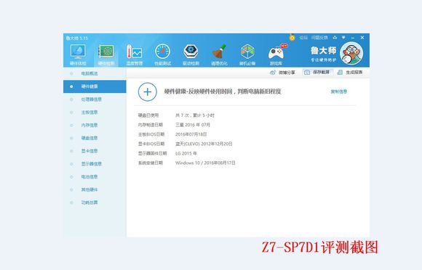Click the 复制信息 link

click(339, 91)
